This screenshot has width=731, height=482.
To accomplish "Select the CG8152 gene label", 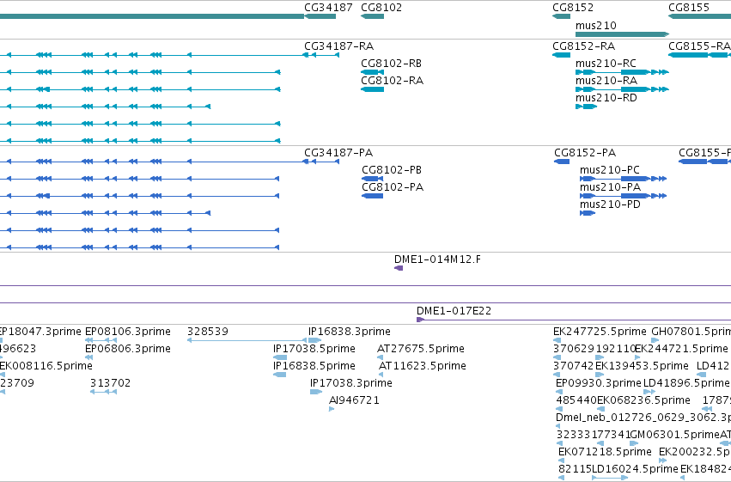I will click(x=573, y=8).
